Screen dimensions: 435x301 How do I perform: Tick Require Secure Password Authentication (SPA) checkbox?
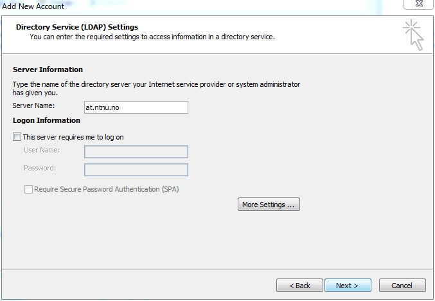tap(28, 189)
